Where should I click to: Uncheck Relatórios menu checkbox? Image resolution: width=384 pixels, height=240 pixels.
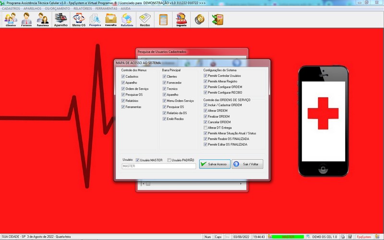point(123,101)
